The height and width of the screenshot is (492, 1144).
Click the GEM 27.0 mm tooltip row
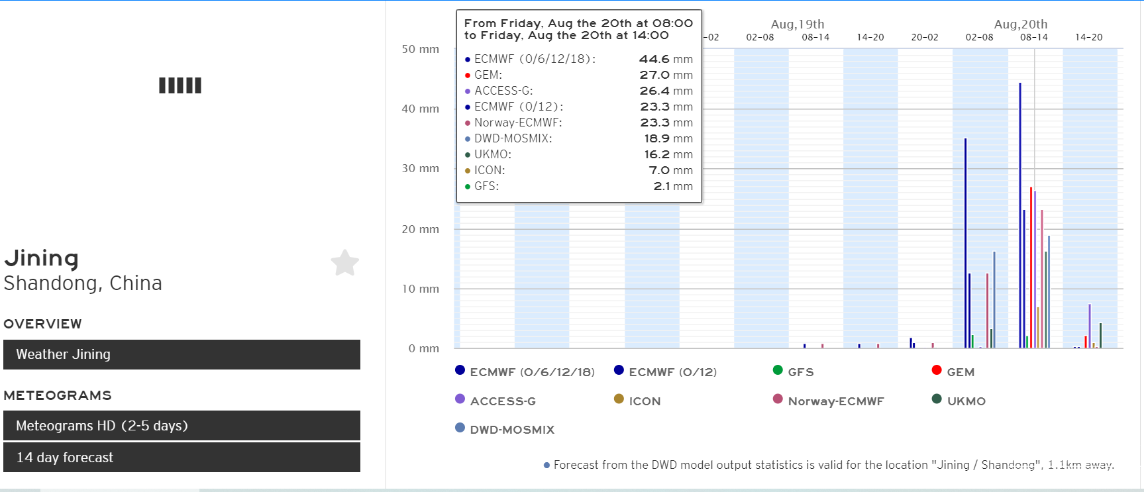[x=579, y=75]
